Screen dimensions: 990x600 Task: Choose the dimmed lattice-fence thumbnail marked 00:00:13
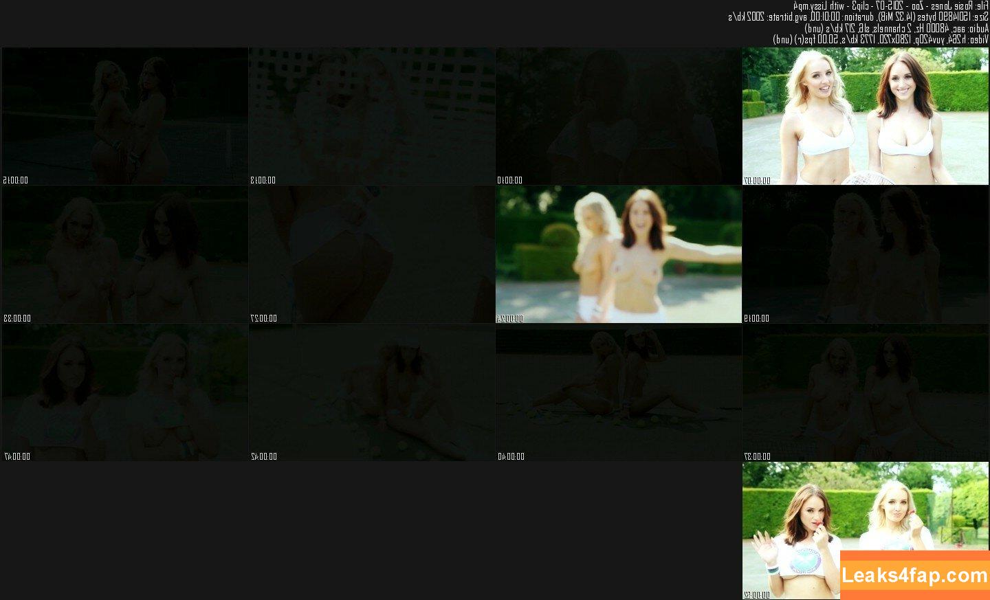pyautogui.click(x=371, y=115)
